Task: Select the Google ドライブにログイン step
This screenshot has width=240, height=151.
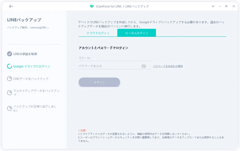Action: point(32,66)
